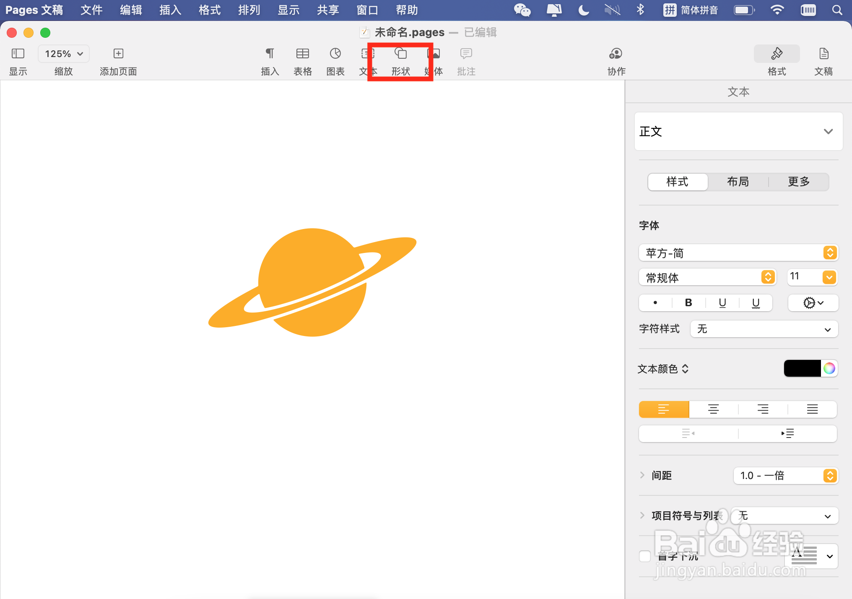Open the 显示 view sidebar button
852x599 pixels.
tap(18, 54)
